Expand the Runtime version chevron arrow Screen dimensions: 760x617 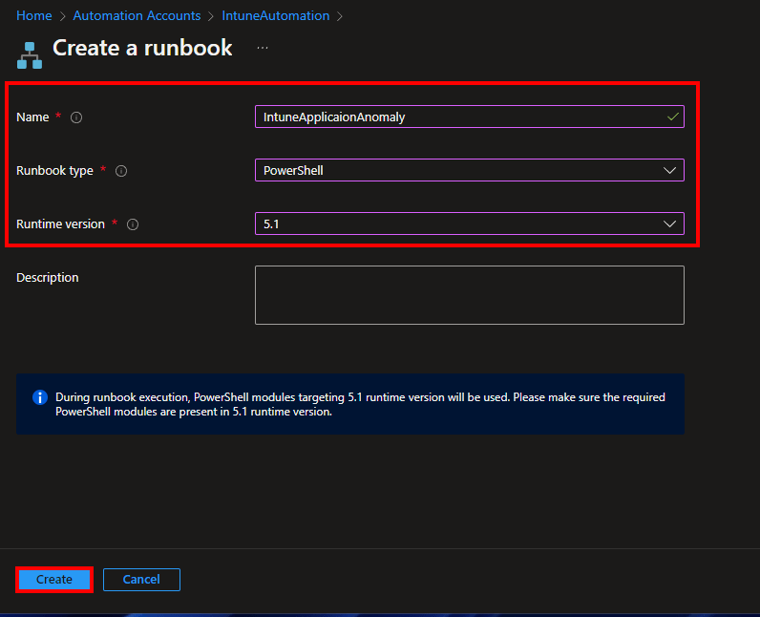[x=669, y=223]
